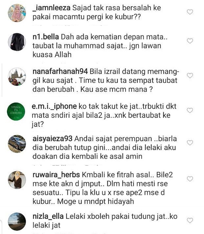Viewport: 204px width, 234px height.
Task: Open the nanafarhanah94 username link
Action: point(60,72)
